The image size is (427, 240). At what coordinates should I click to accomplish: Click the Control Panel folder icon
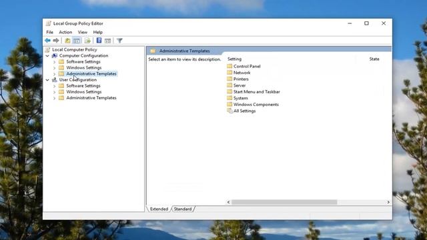pyautogui.click(x=230, y=66)
